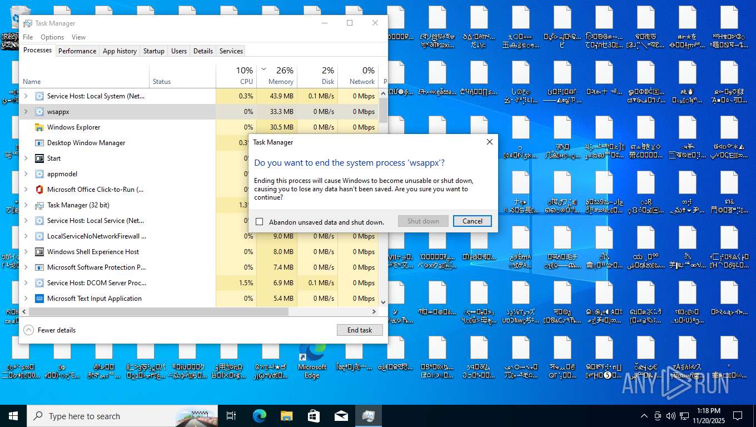The height and width of the screenshot is (427, 756).
Task: Expand the wsappx process row
Action: pos(26,112)
